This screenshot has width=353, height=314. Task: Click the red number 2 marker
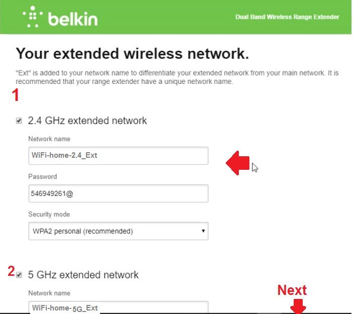pyautogui.click(x=11, y=272)
